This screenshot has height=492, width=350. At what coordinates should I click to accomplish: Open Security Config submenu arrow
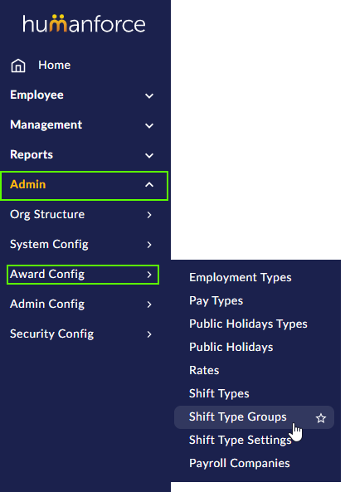tap(149, 334)
